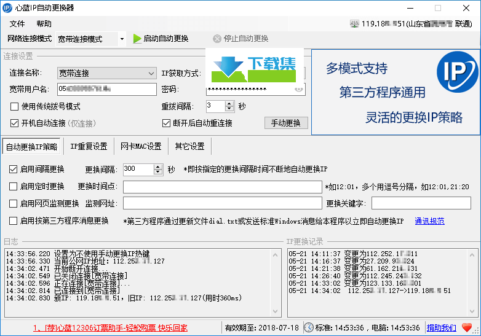Click up arrow of IP更换记录 scrollbar
Image resolution: width=481 pixels, height=336 pixels.
point(472,255)
